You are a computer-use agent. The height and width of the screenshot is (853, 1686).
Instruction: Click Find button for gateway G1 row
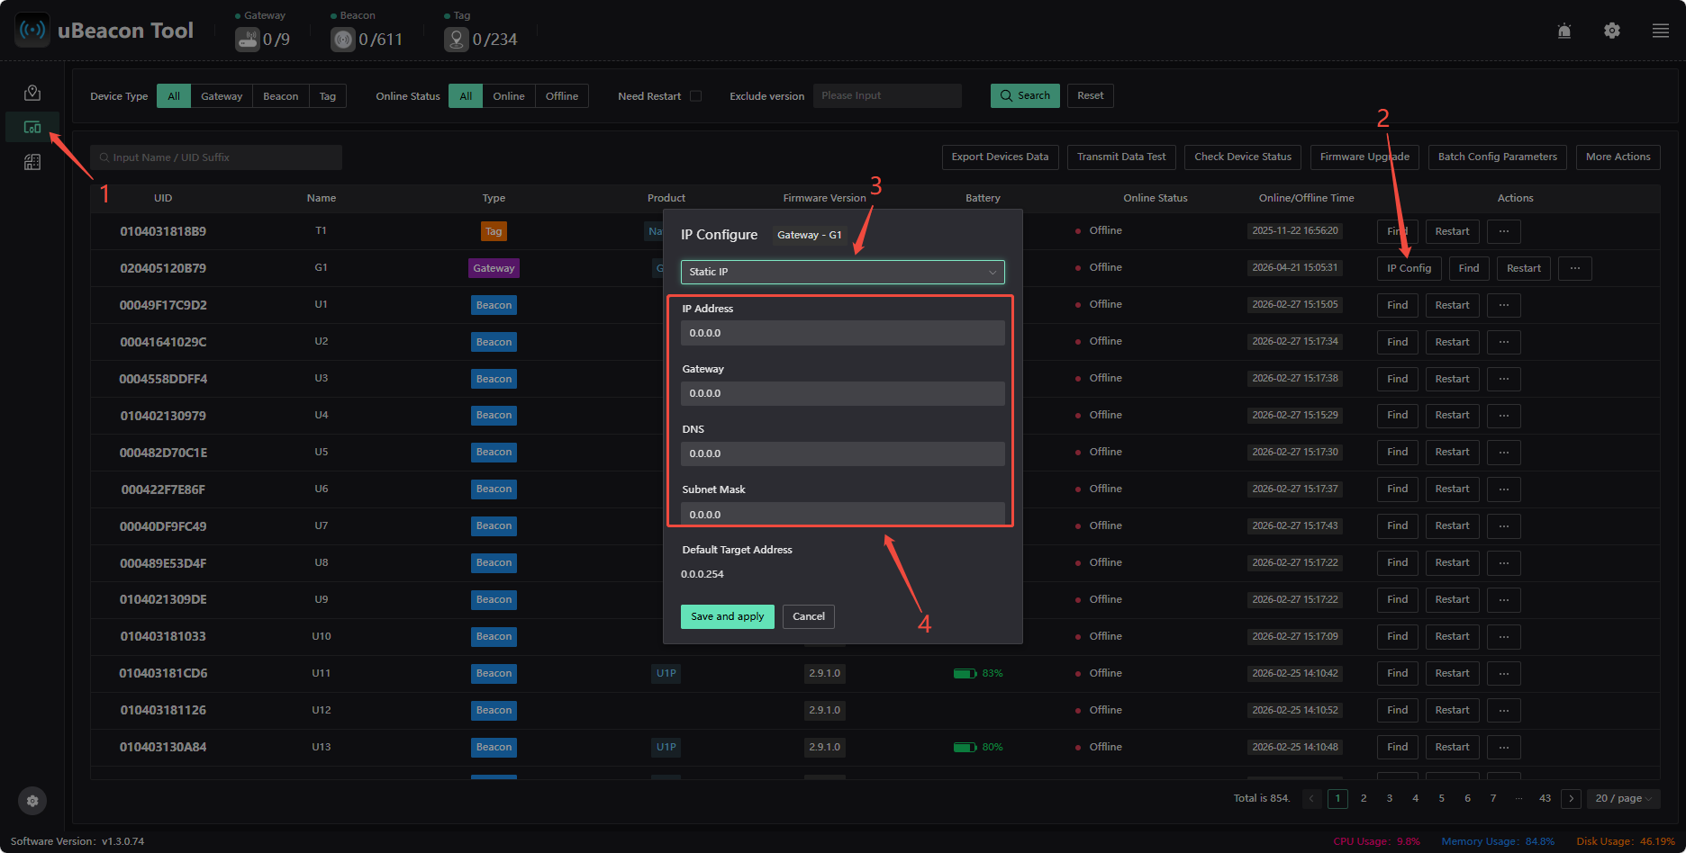coord(1469,268)
